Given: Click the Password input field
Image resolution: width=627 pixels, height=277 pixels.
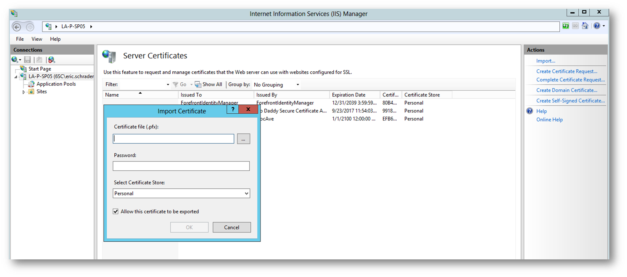Looking at the screenshot, I should pos(181,166).
